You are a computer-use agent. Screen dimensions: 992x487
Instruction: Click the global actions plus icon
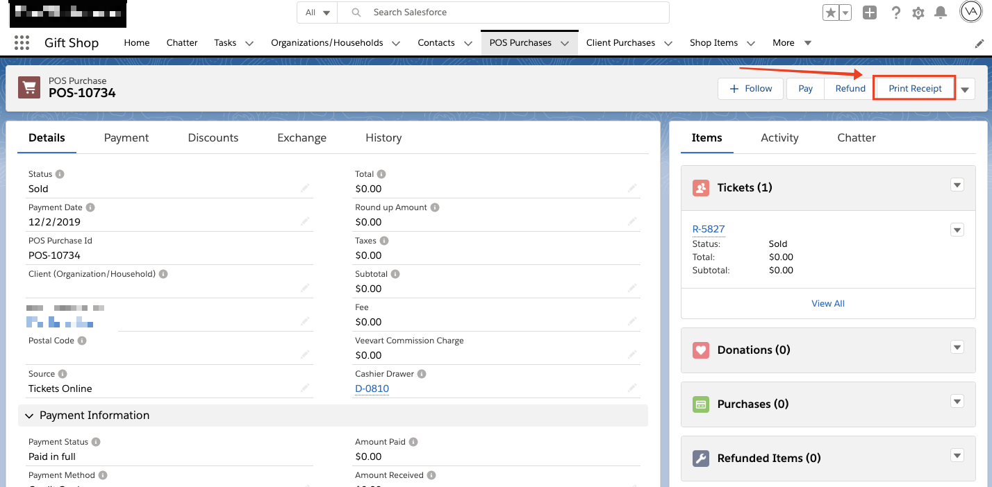[x=870, y=12]
